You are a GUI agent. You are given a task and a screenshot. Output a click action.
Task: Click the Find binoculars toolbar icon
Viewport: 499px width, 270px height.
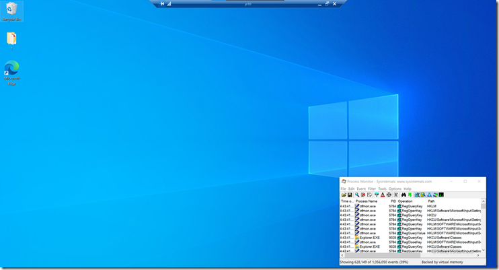tap(404, 195)
